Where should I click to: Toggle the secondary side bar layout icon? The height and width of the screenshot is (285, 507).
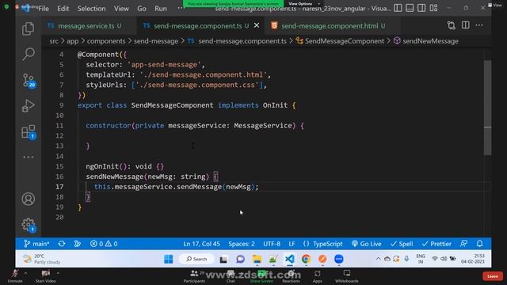(421, 8)
